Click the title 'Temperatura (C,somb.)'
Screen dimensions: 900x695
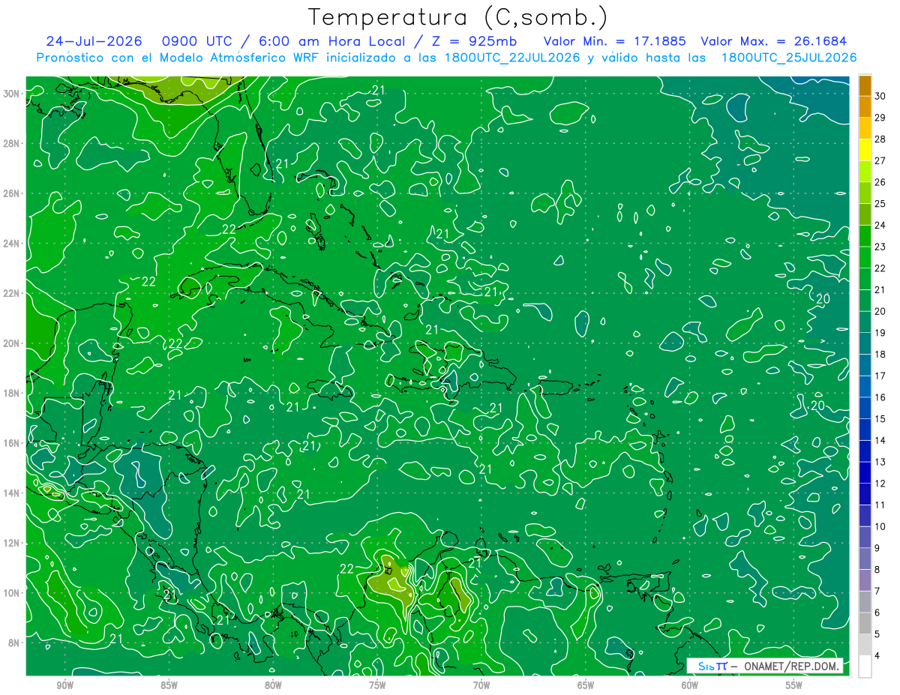[x=458, y=17]
